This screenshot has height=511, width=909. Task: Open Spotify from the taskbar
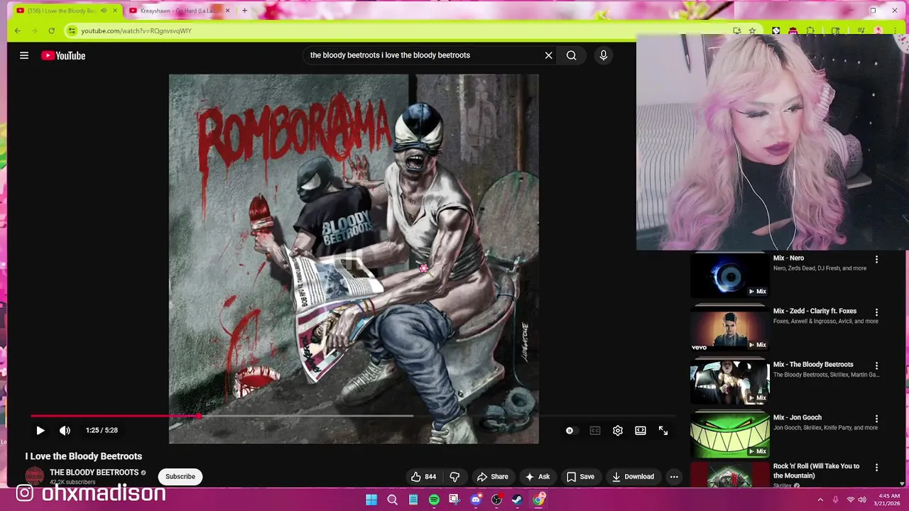pyautogui.click(x=434, y=500)
